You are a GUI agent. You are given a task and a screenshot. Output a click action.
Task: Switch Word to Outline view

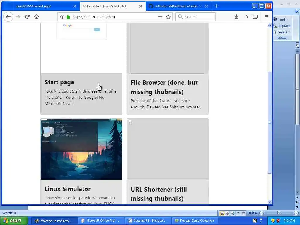(238, 213)
